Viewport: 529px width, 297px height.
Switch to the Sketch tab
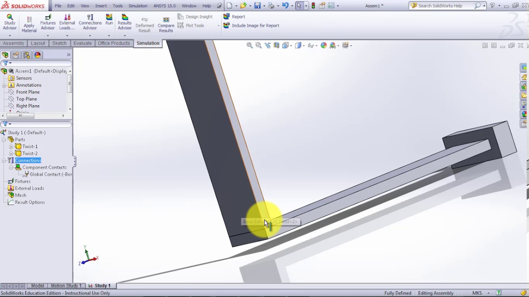pyautogui.click(x=59, y=43)
